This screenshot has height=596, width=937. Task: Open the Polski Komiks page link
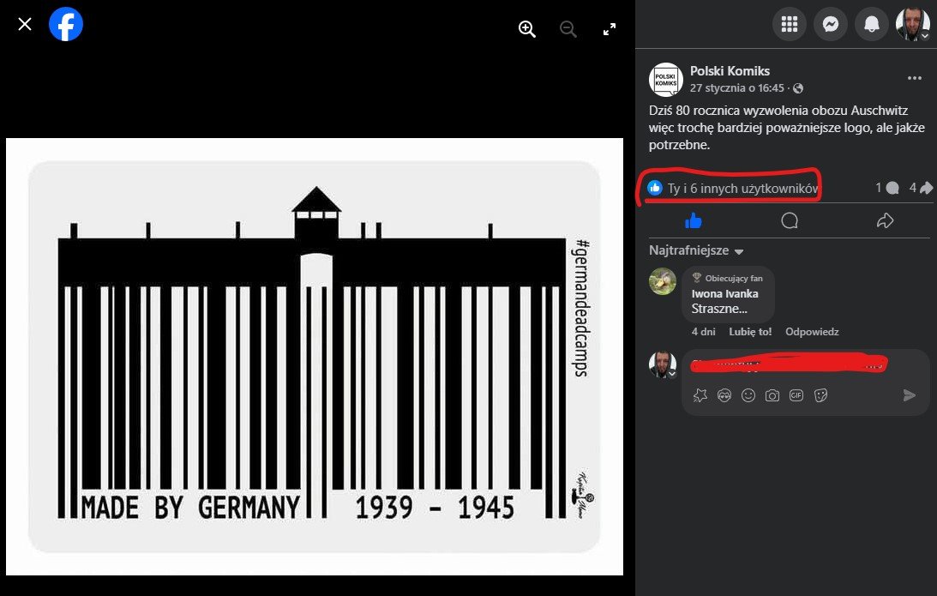(x=730, y=70)
